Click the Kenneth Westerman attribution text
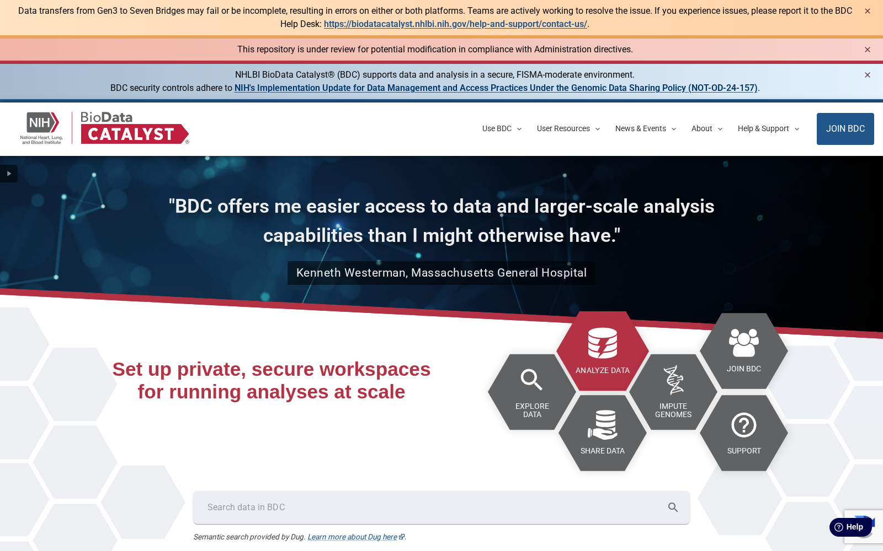 [x=441, y=273]
